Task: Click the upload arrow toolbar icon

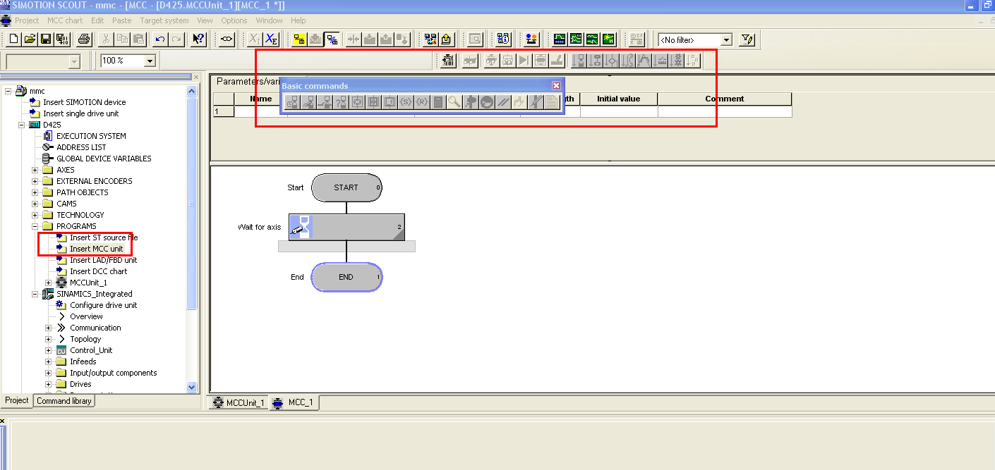Action: (x=446, y=39)
